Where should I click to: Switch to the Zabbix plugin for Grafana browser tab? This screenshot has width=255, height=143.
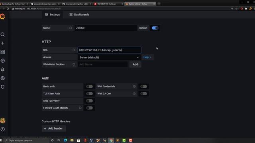pyautogui.click(x=13, y=4)
